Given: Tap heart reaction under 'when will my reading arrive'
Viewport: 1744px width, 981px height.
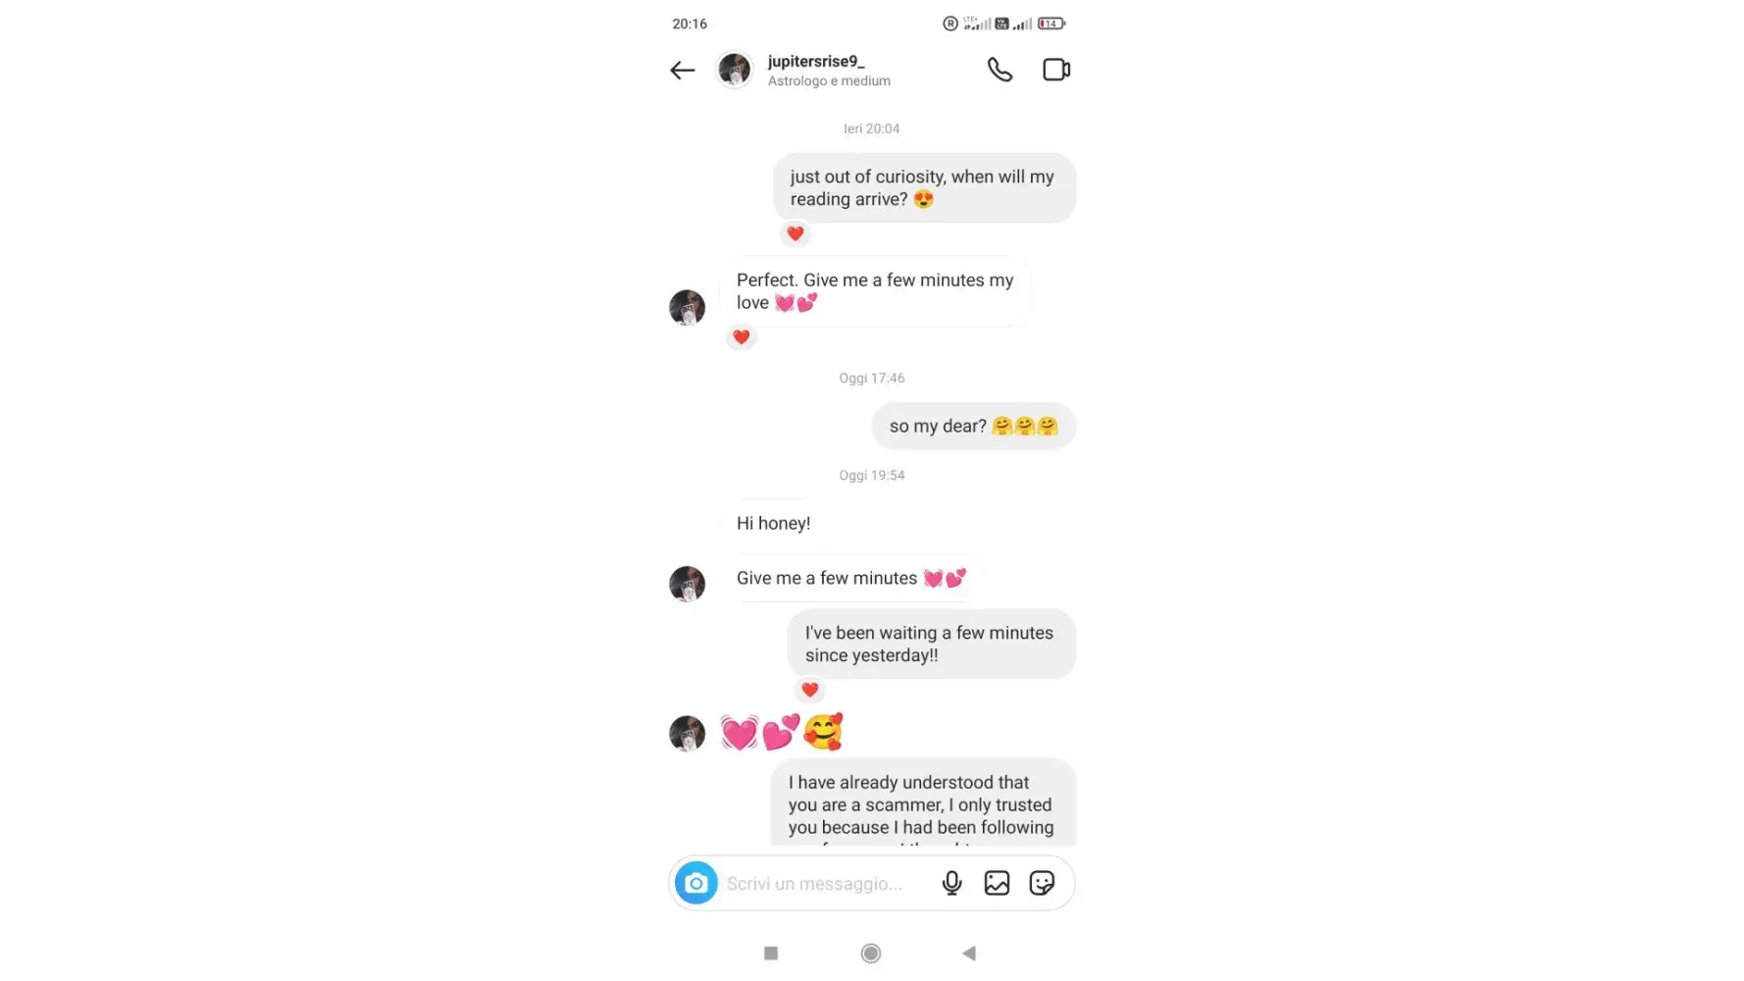Looking at the screenshot, I should tap(795, 233).
